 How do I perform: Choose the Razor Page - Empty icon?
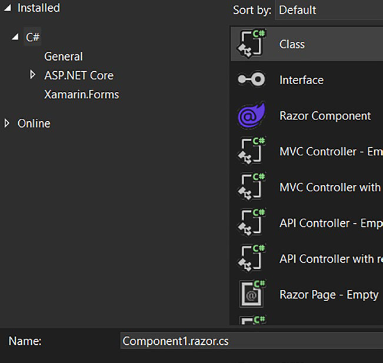pyautogui.click(x=252, y=294)
